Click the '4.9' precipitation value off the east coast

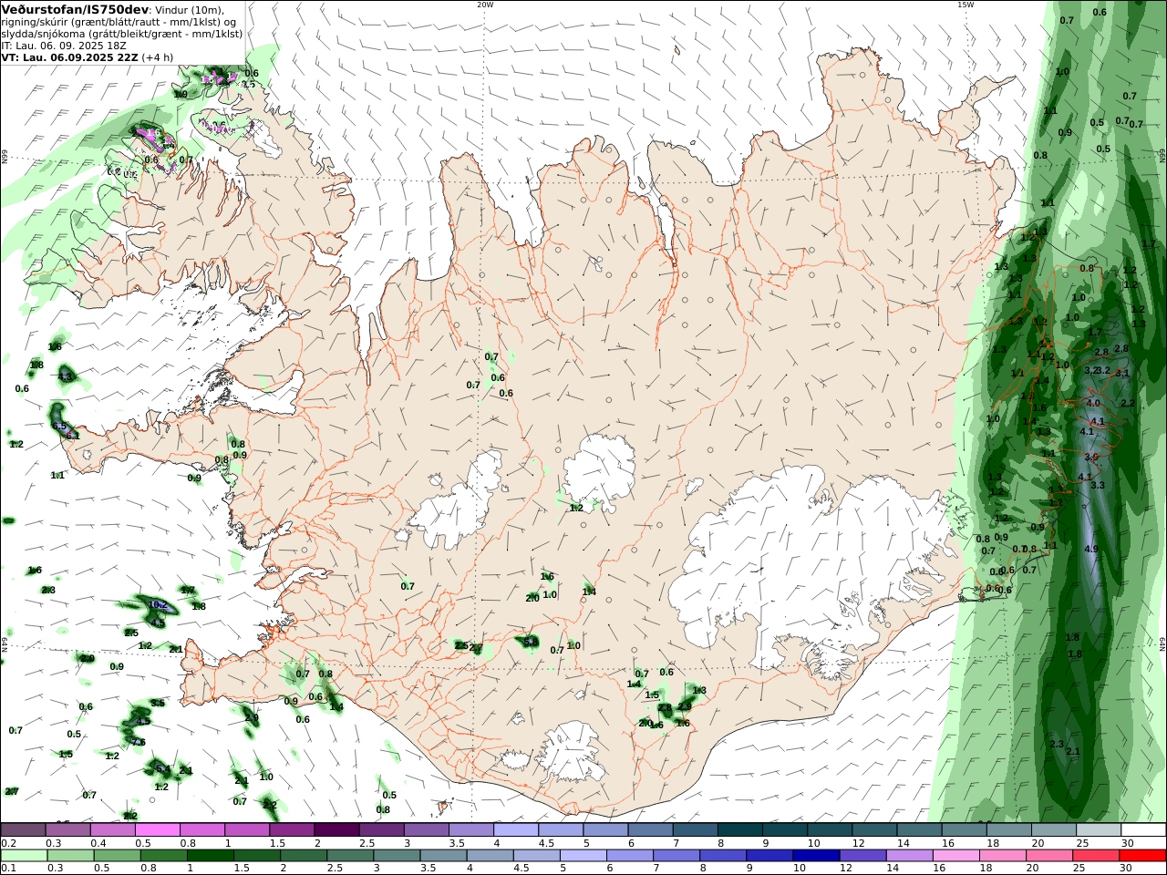1091,550
